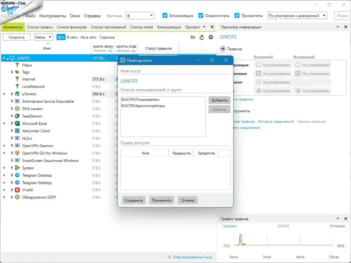Click the LocalNetwork filter funnel icon
The height and width of the screenshot is (263, 351).
17,86
